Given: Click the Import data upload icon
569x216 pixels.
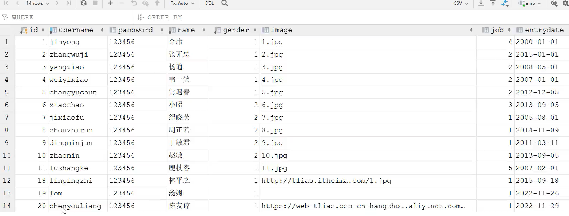Looking at the screenshot, I should 493,3.
